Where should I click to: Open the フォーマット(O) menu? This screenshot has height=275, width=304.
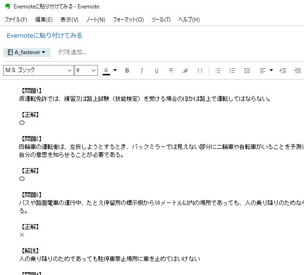(128, 20)
